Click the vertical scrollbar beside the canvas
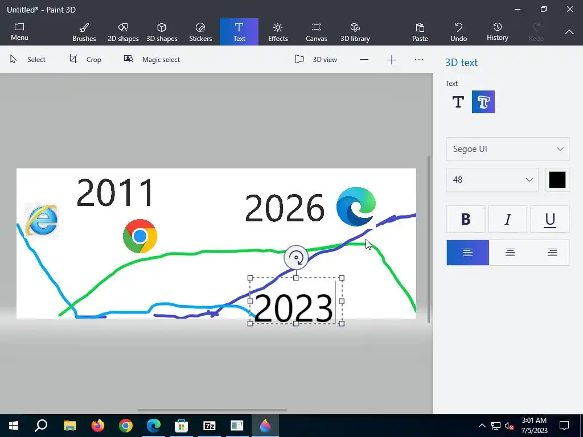The height and width of the screenshot is (437, 583). click(428, 239)
